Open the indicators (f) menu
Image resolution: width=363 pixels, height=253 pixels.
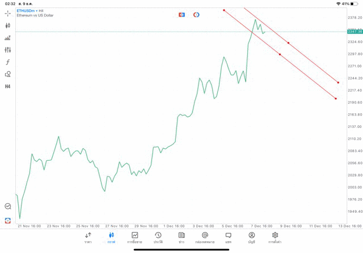8,62
